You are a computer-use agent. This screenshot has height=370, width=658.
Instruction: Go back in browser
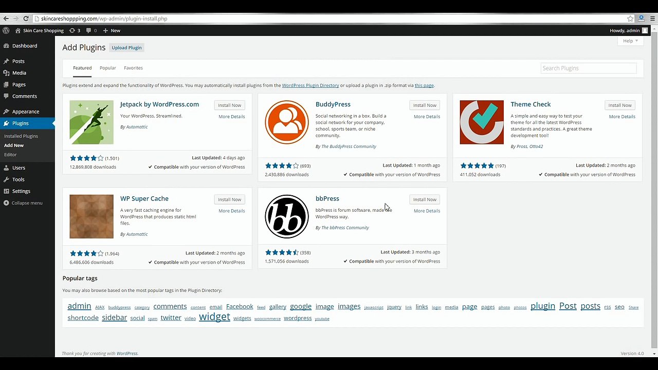click(6, 18)
